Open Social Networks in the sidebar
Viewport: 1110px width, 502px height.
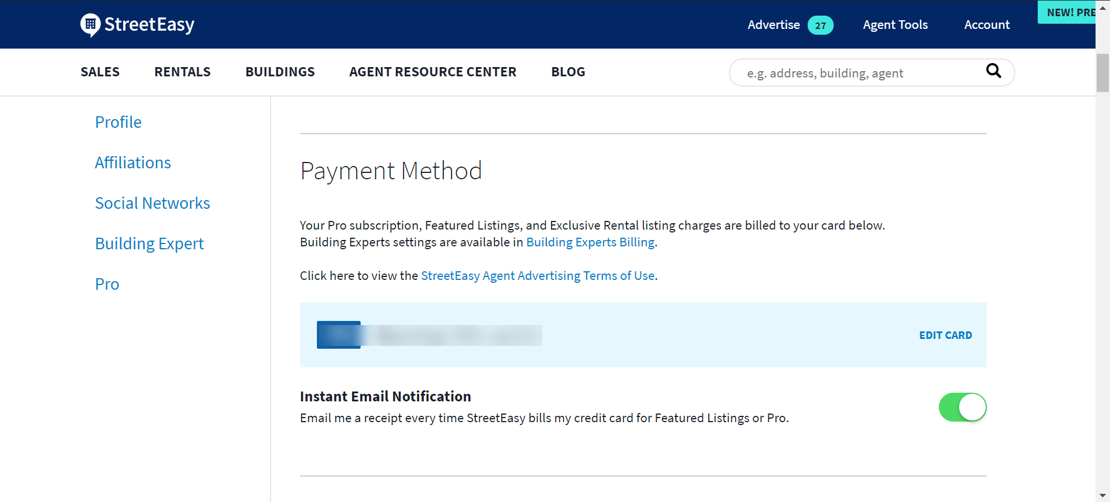153,203
